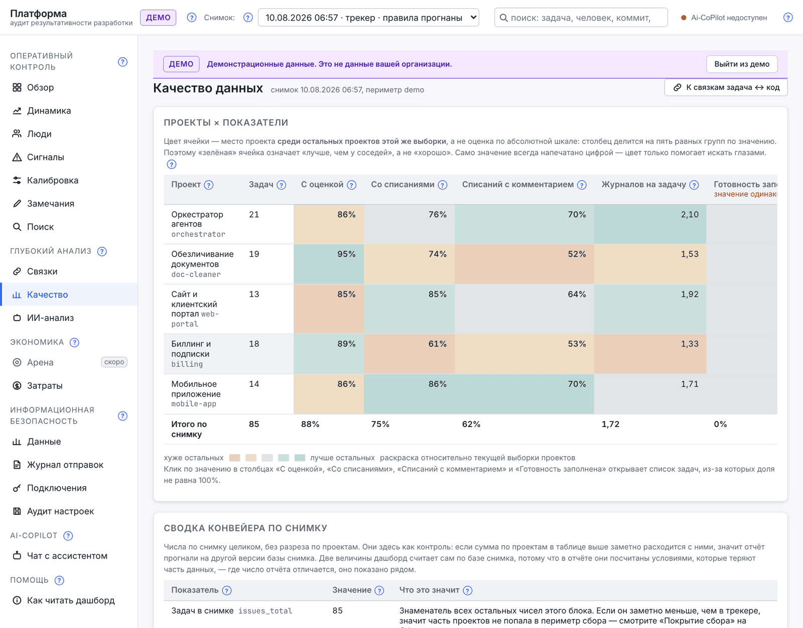Click the 52% cell for Обезличивание документов
The height and width of the screenshot is (628, 803).
point(524,264)
